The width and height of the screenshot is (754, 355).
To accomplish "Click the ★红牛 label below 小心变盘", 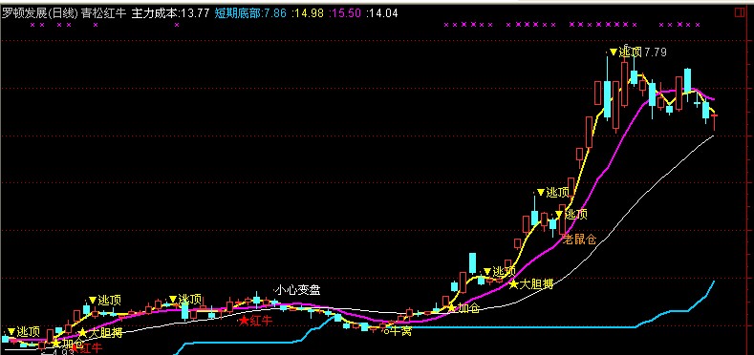I will pyautogui.click(x=256, y=321).
